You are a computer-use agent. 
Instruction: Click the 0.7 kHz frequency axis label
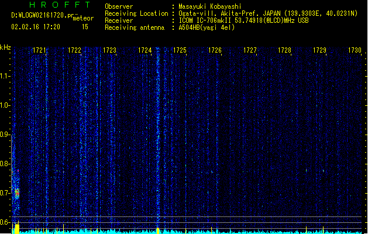(x=5, y=193)
